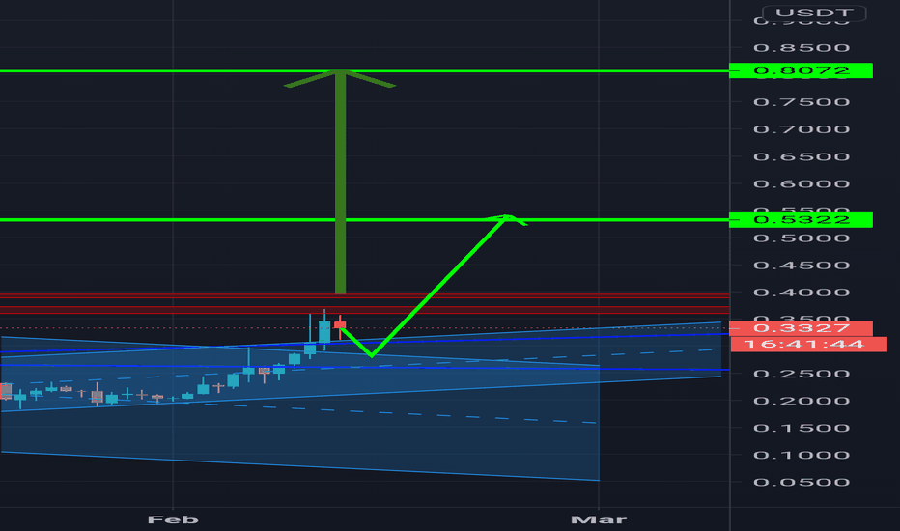Viewport: 900px width, 531px height.
Task: Click the 0.1500 price axis value
Action: pyautogui.click(x=802, y=429)
